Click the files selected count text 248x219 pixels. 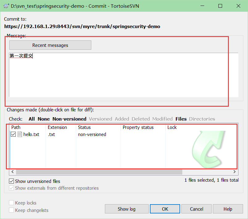(212, 180)
